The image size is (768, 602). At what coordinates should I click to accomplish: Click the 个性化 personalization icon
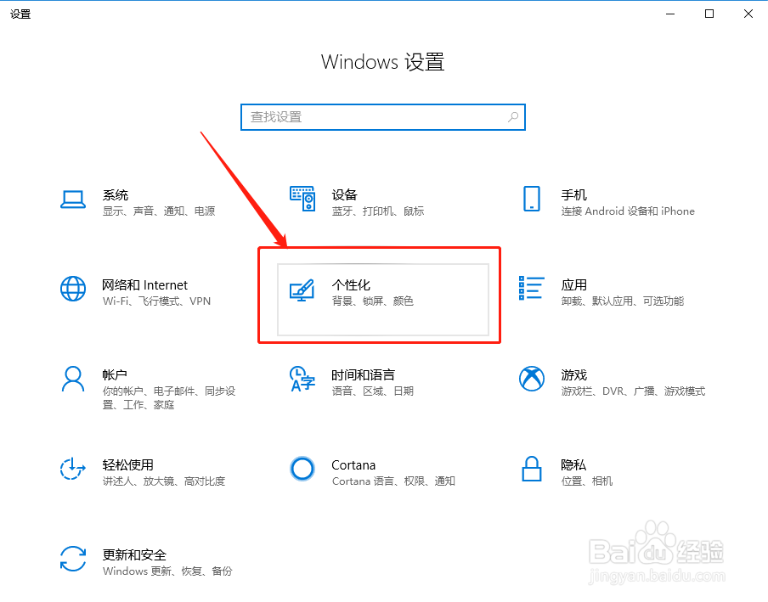(x=302, y=290)
